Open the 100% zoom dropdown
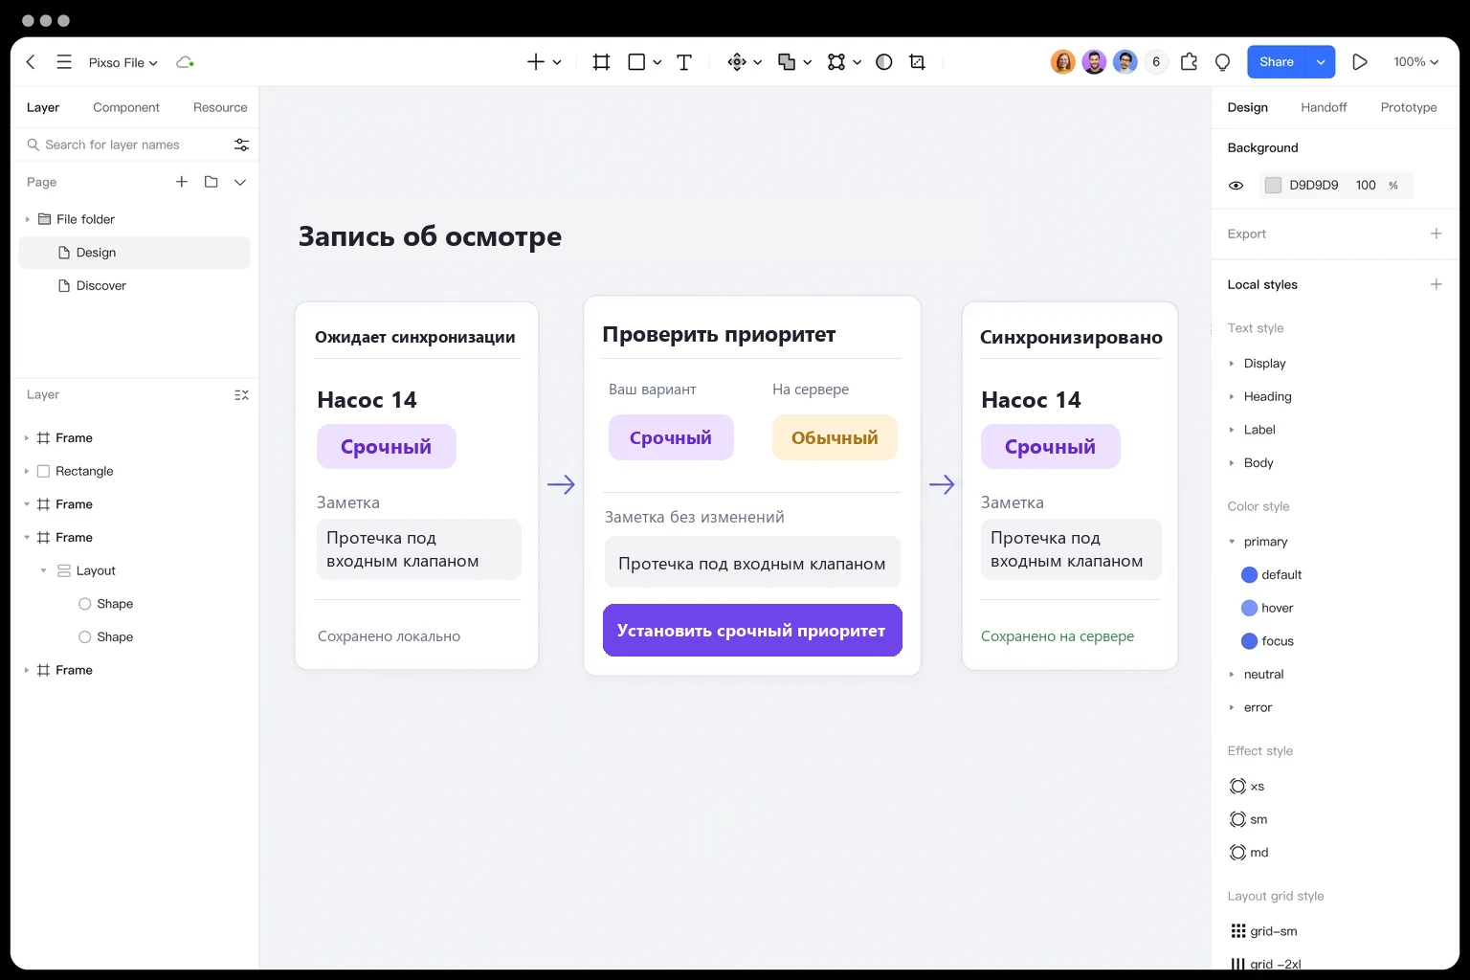This screenshot has height=980, width=1470. [1416, 62]
